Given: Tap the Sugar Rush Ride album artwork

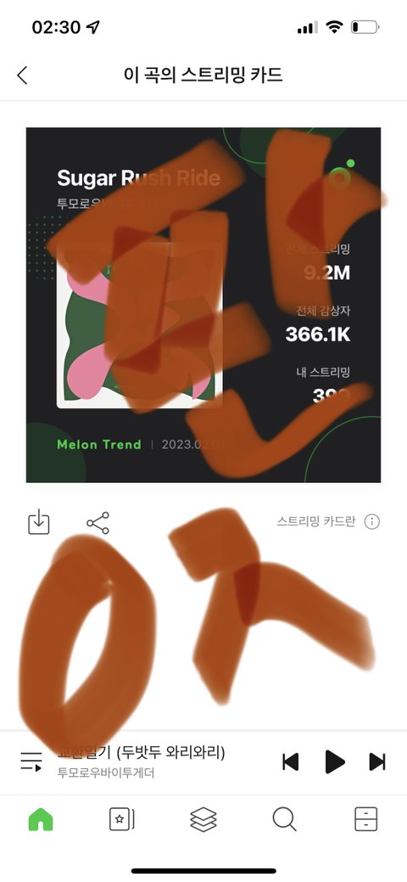Looking at the screenshot, I should pos(139,328).
